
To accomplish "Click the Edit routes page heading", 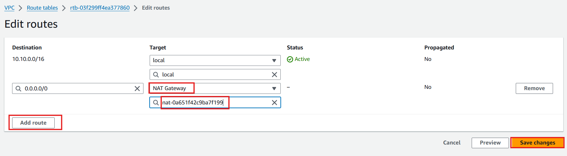I will click(x=31, y=24).
